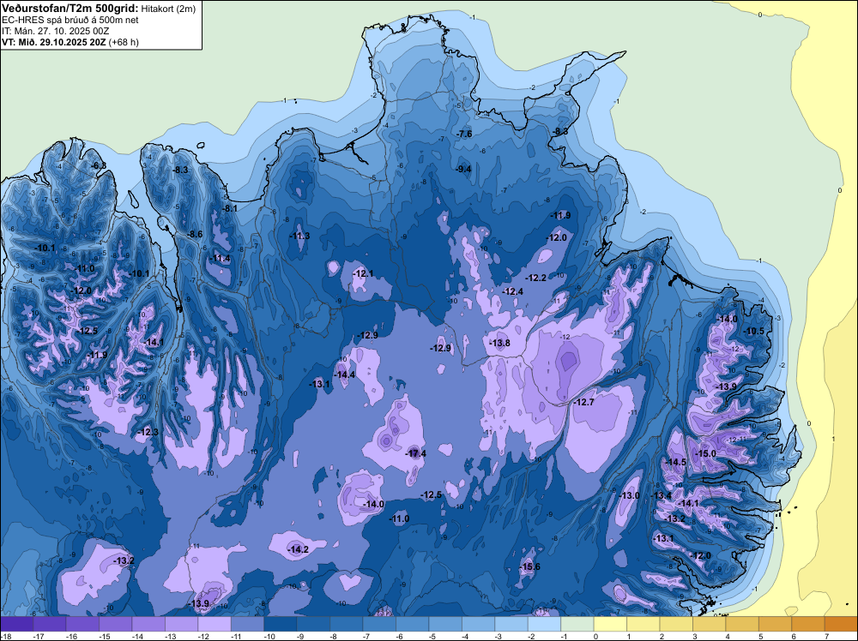Select the -7.6 temperature label in north
This screenshot has width=858, height=641.
coord(464,134)
